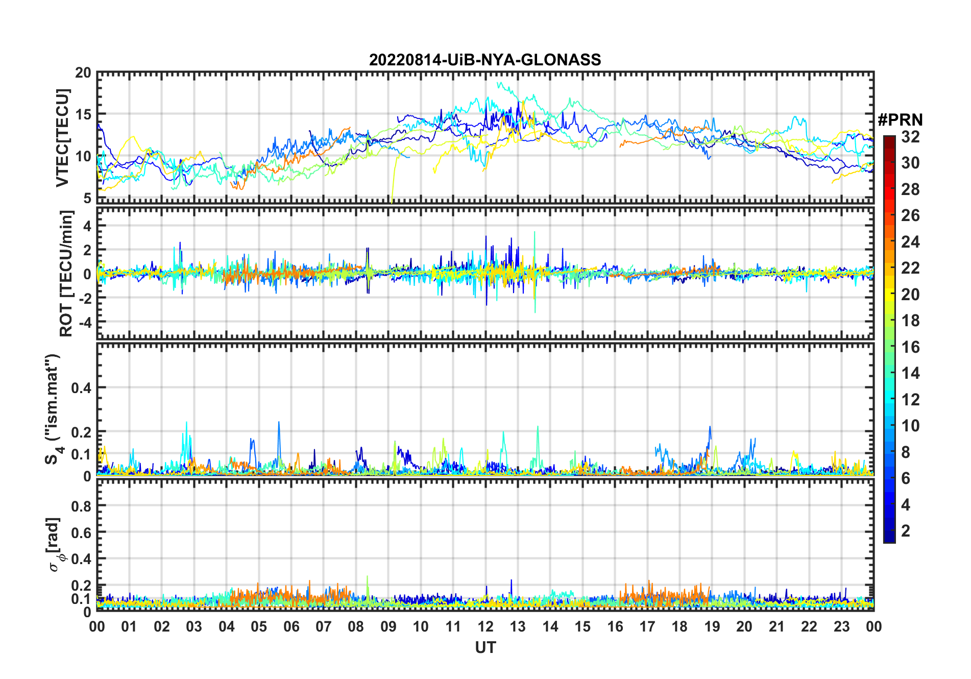Click inside the VTEC plot panel
This screenshot has height=679, width=971.
pyautogui.click(x=485, y=138)
